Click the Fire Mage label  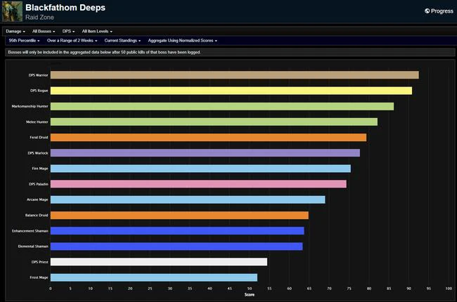pyautogui.click(x=40, y=169)
